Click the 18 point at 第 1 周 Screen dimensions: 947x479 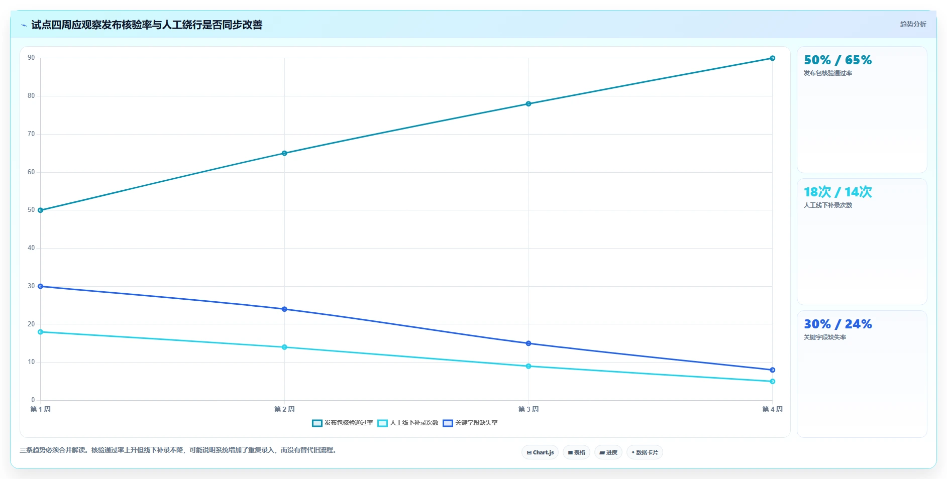point(41,332)
